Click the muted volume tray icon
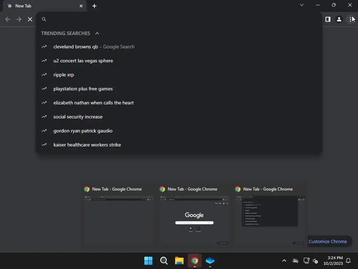 coord(315,261)
